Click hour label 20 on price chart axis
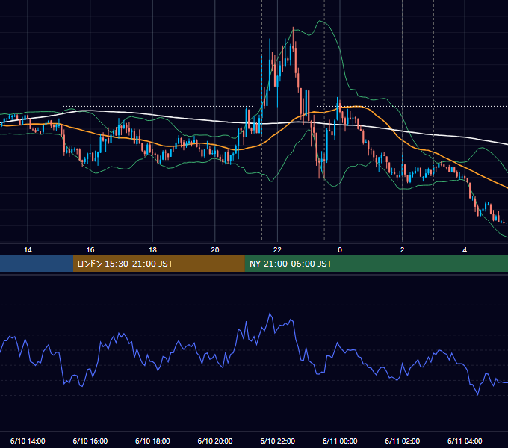 coord(215,250)
